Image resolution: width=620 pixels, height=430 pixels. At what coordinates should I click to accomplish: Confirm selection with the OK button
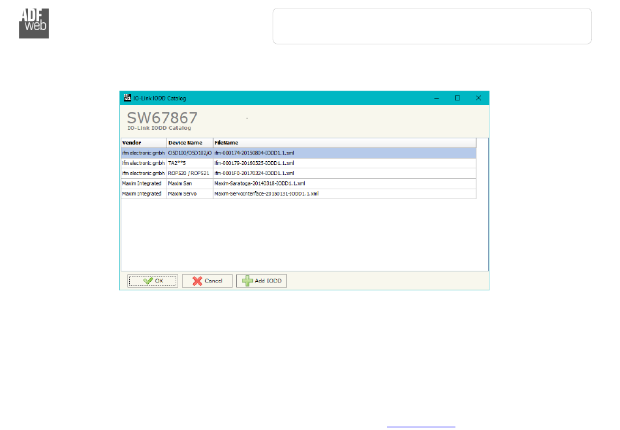153,281
